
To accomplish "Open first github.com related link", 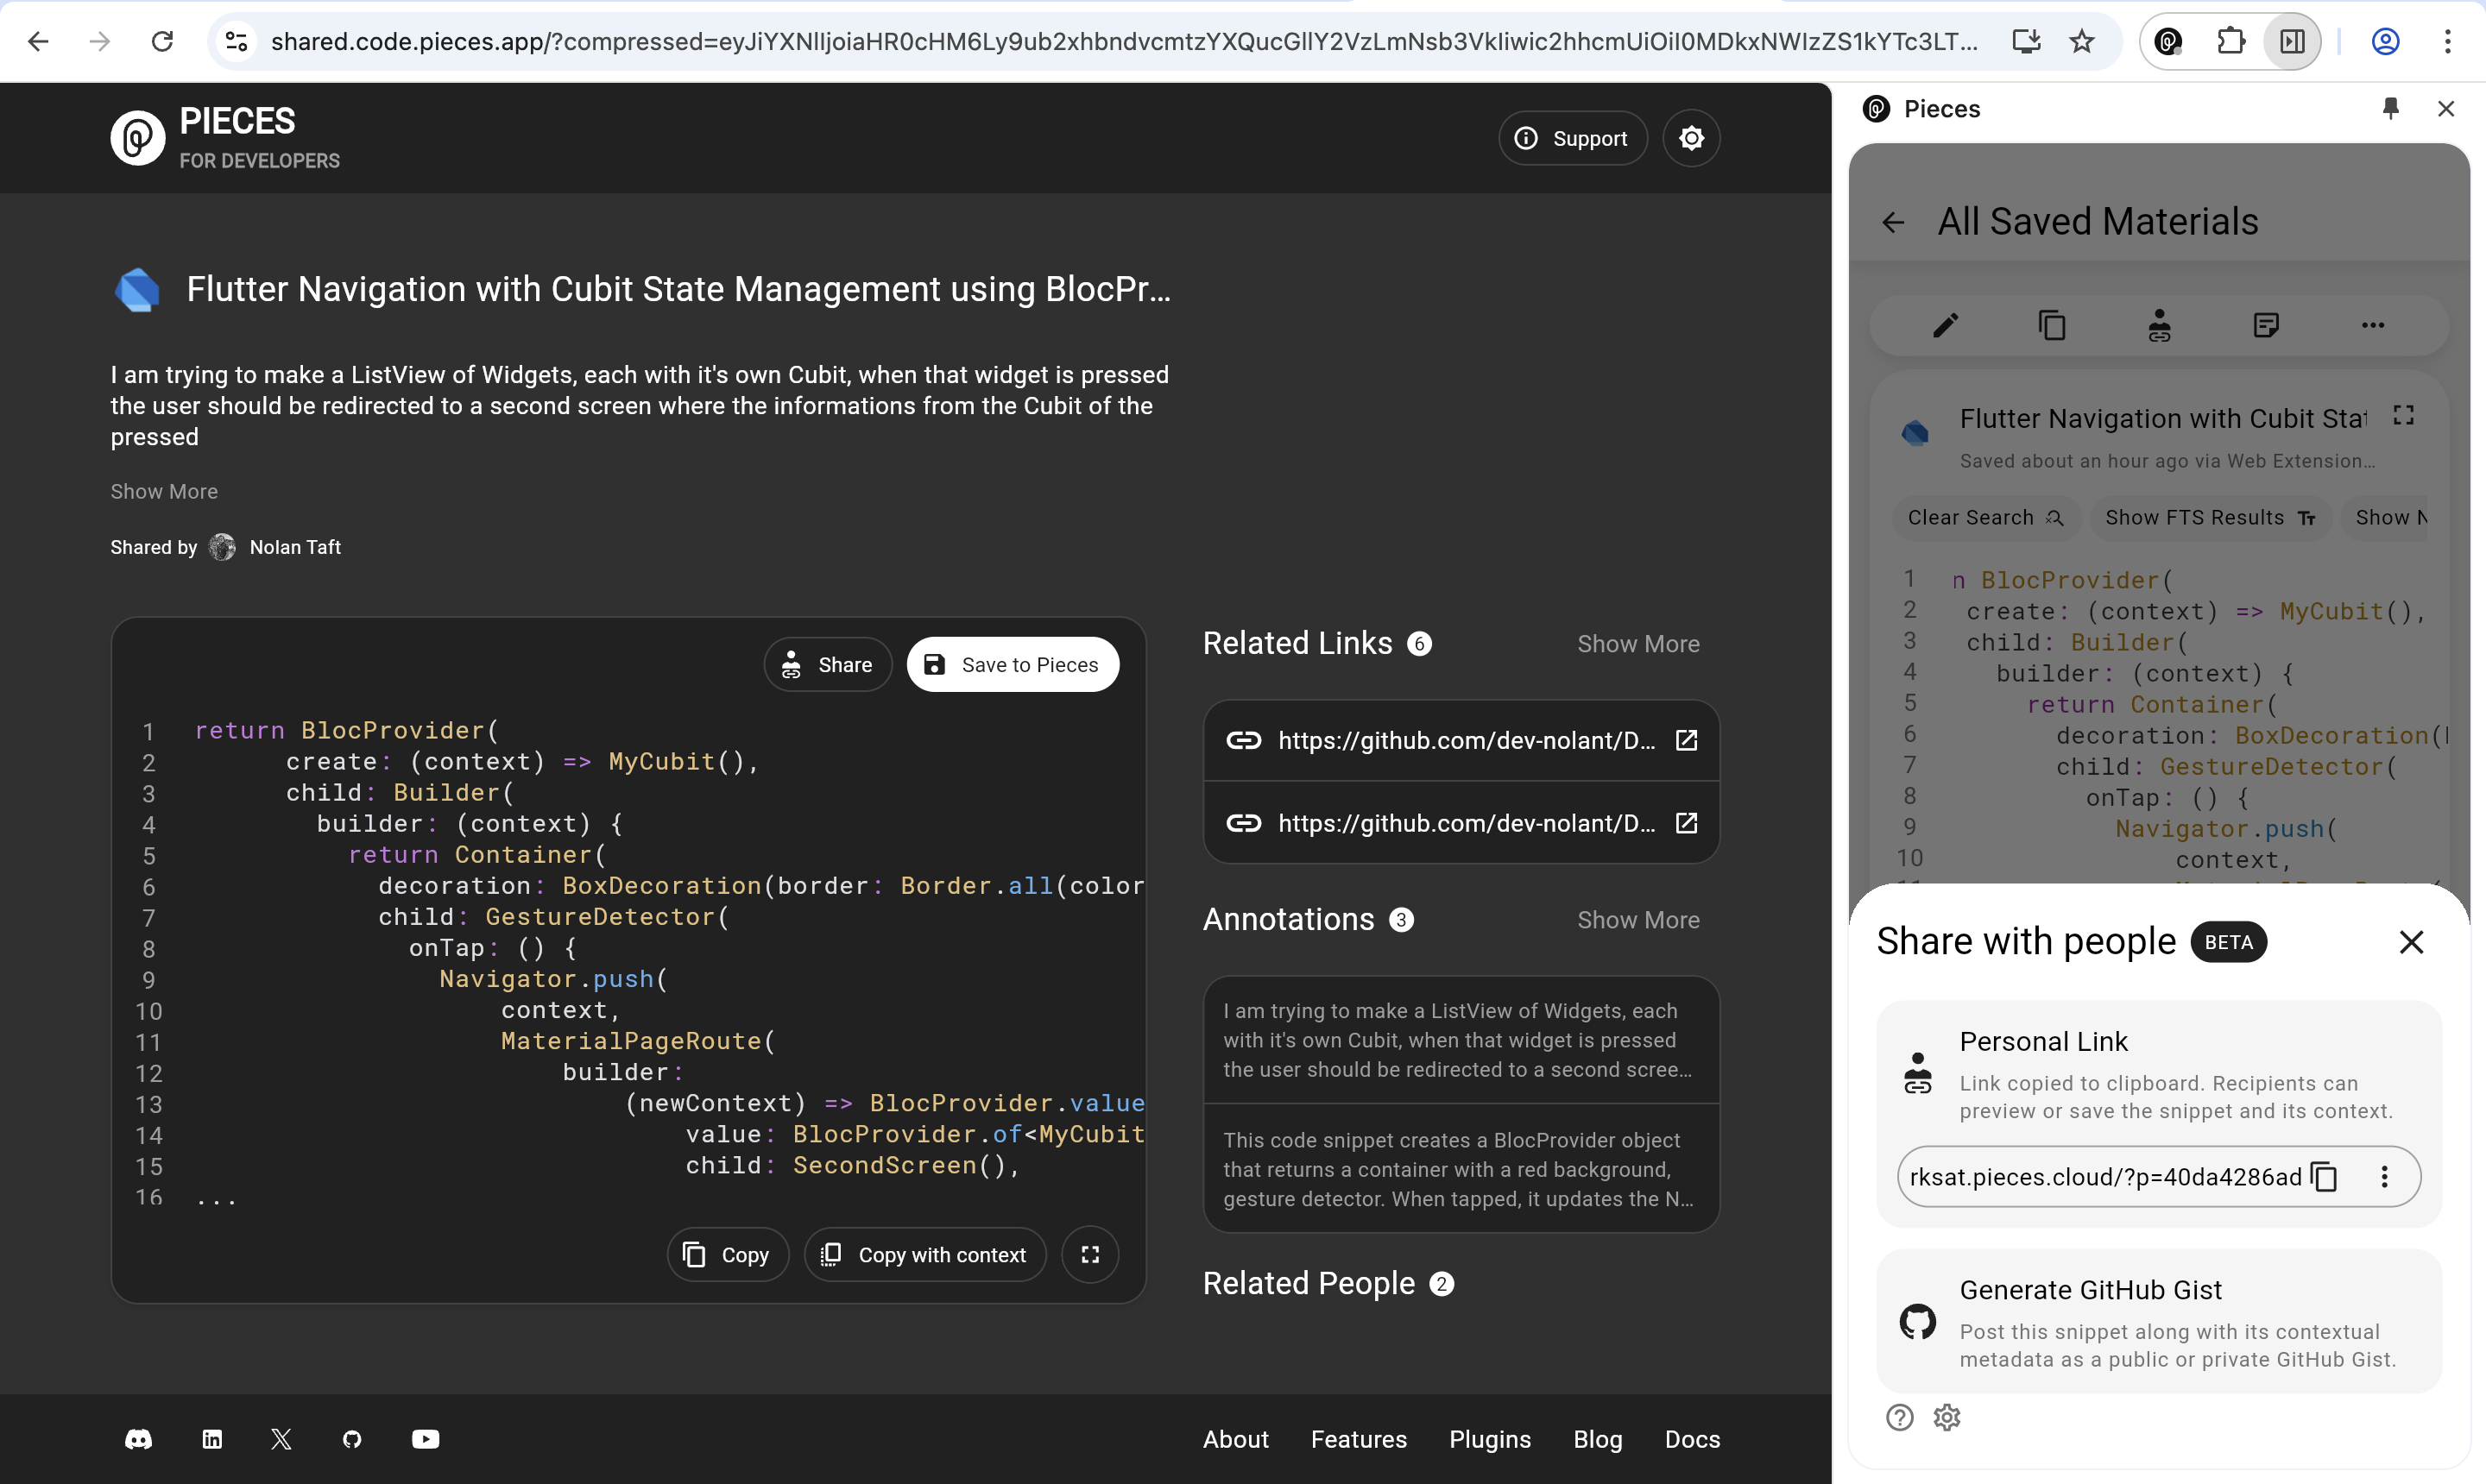I will [x=1461, y=740].
